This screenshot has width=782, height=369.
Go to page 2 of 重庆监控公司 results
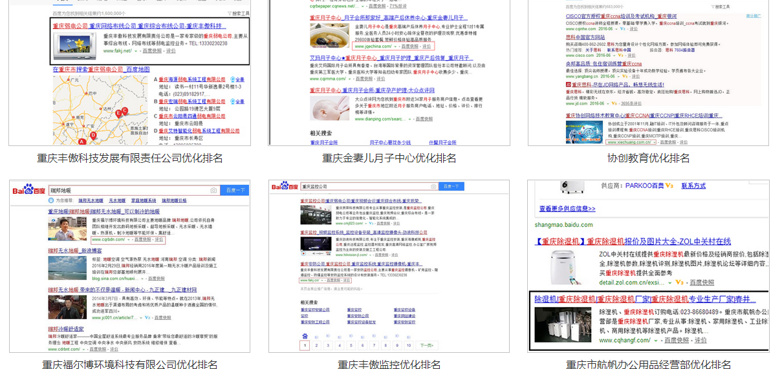click(316, 346)
